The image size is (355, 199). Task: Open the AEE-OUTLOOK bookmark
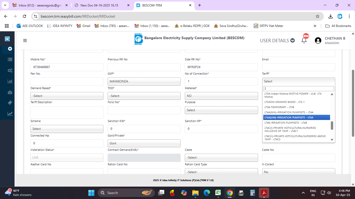click(30, 26)
